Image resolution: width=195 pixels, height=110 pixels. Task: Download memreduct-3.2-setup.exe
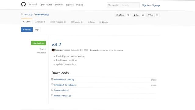(65, 85)
